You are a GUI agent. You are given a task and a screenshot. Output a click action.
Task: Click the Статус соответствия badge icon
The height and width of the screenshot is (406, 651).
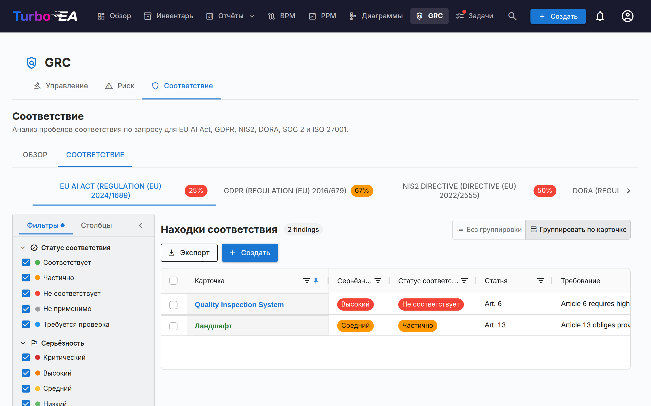click(x=34, y=248)
